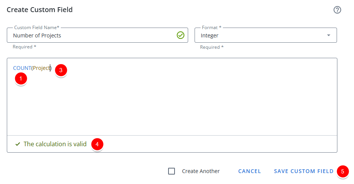
Task: Open the help question mark icon
Action: (x=337, y=10)
